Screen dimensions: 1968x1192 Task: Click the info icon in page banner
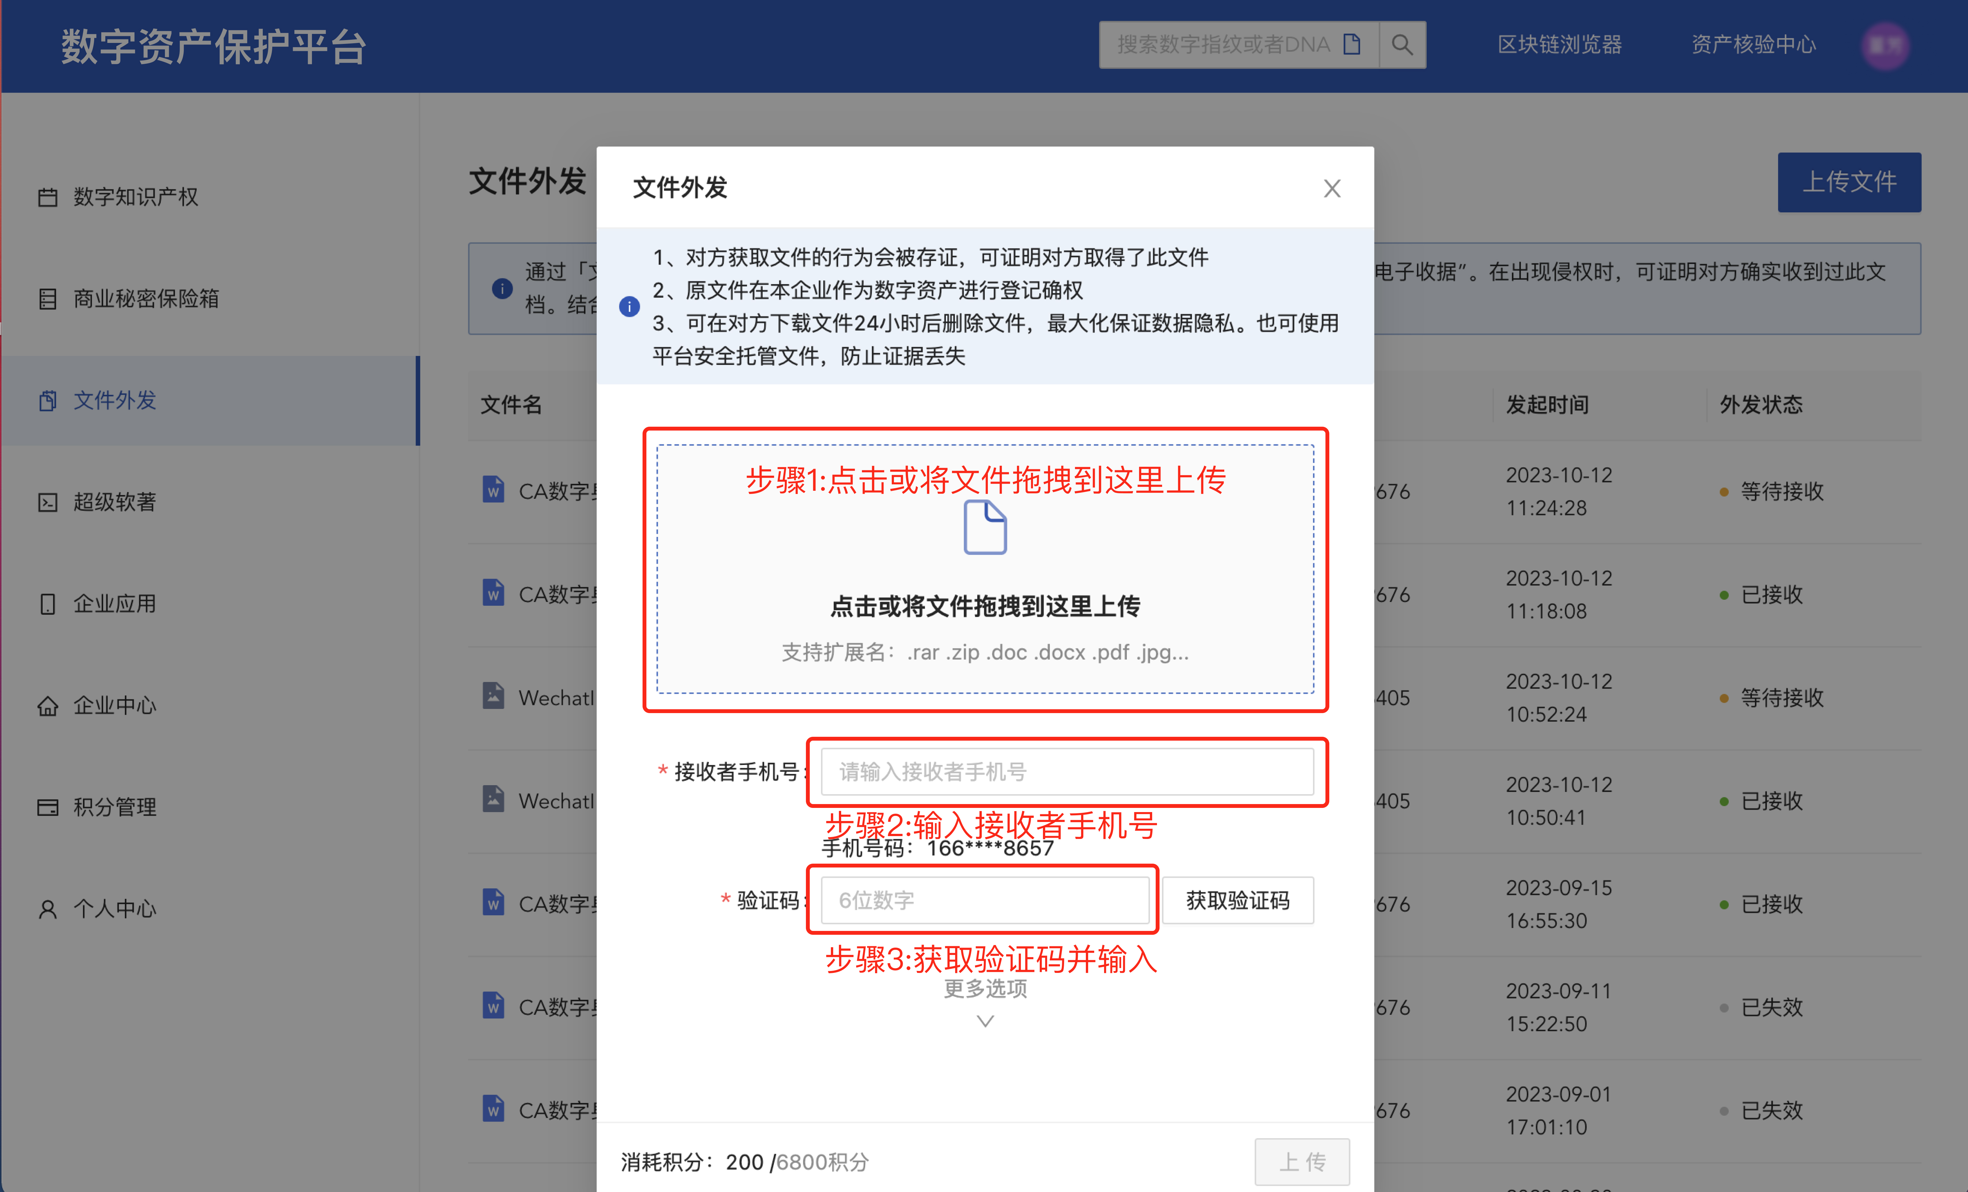coord(502,288)
